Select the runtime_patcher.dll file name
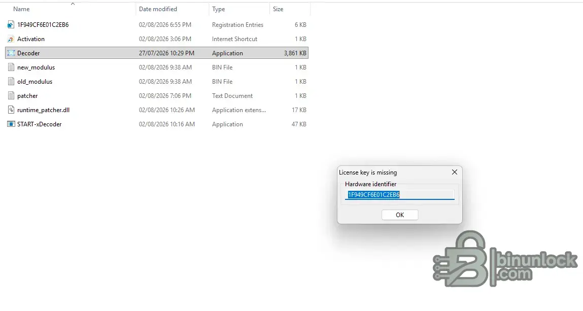This screenshot has width=583, height=311. [43, 110]
